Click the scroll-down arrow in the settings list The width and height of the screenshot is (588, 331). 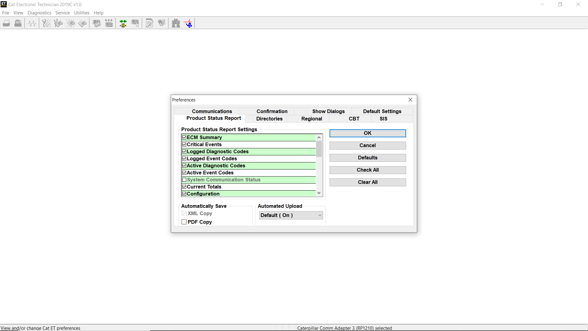[x=319, y=193]
